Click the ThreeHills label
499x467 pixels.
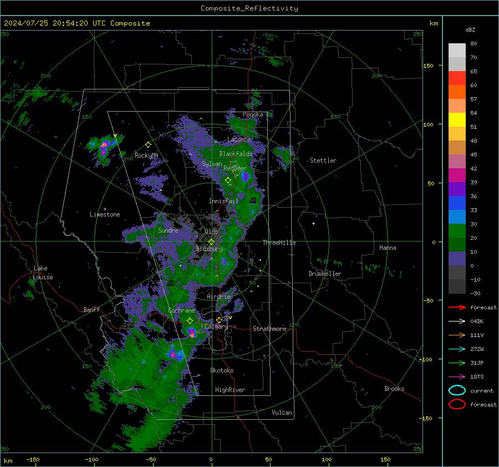coord(279,243)
